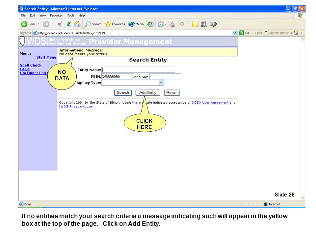Open the Agency Type dropdown
This screenshot has width=316, height=237.
pyautogui.click(x=133, y=83)
